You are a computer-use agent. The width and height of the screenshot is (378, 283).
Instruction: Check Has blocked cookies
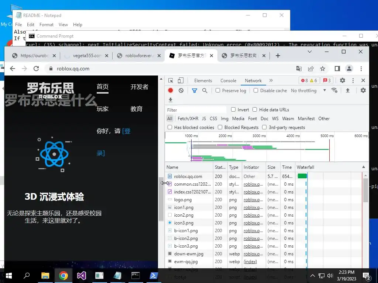click(170, 127)
